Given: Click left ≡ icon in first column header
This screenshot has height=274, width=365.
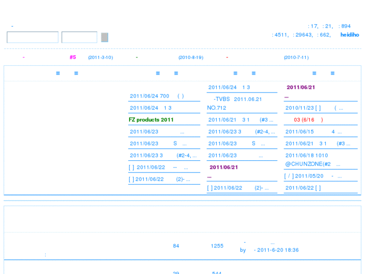Looking at the screenshot, I should 58,73.
